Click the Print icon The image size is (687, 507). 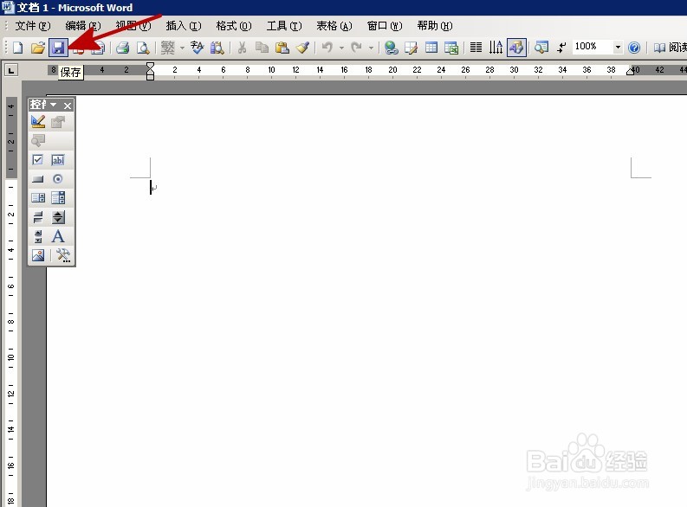coord(123,48)
